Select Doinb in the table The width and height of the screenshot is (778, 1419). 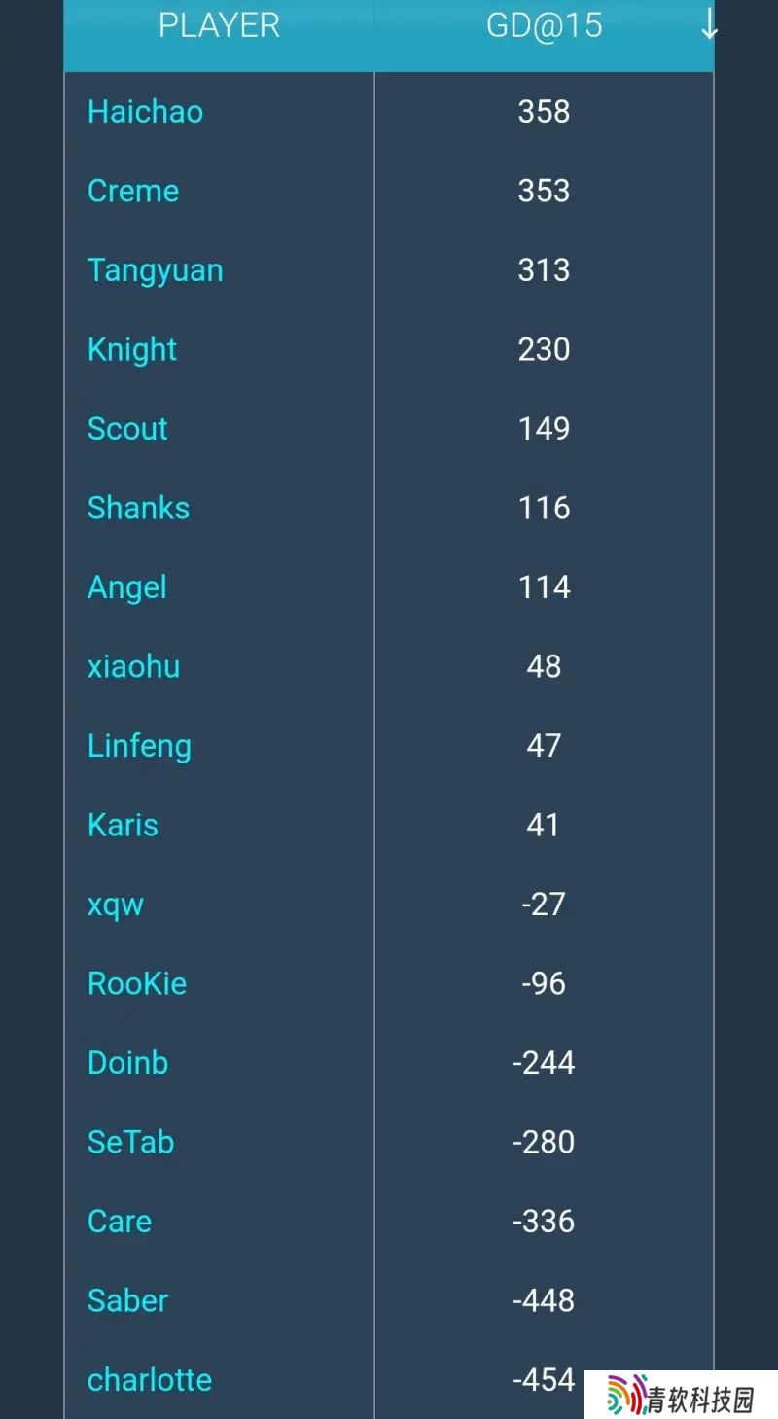(127, 1063)
